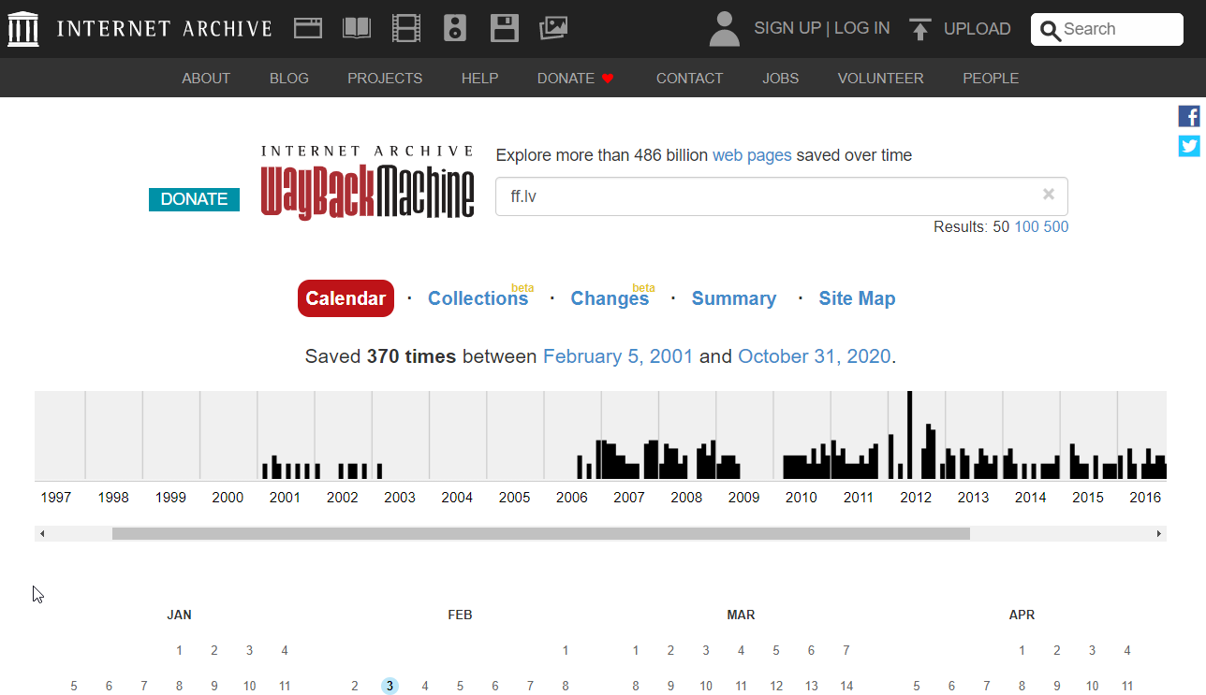Open the highlighted February 3 capture
The image size is (1206, 695).
(x=390, y=686)
